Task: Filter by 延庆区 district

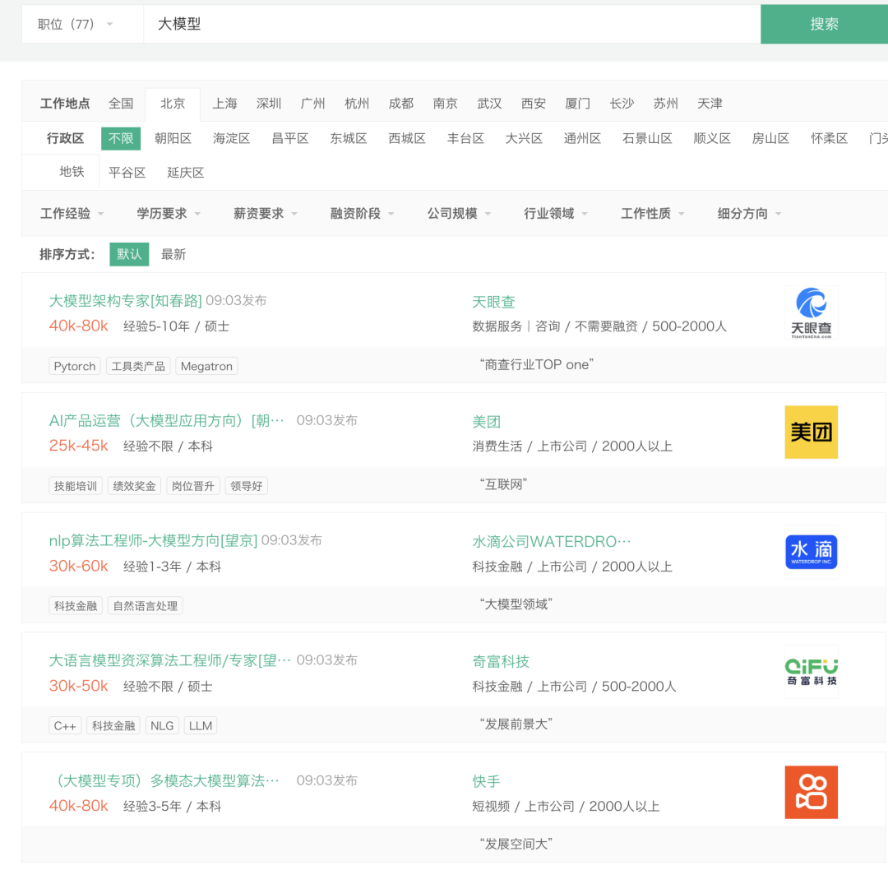Action: click(x=185, y=173)
